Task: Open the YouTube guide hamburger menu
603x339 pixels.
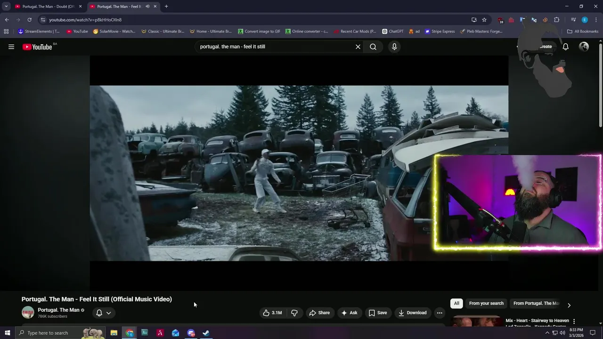Action: 11,47
